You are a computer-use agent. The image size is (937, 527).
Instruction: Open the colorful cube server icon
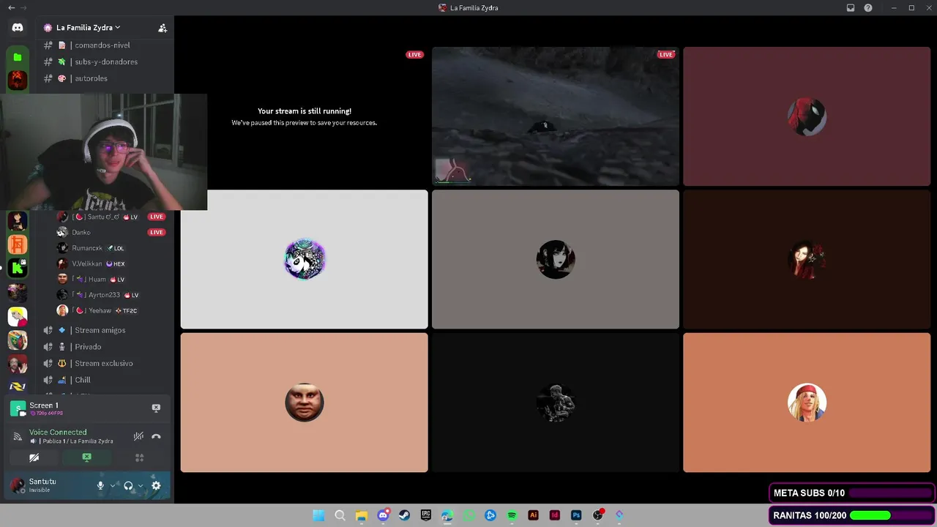tap(18, 340)
